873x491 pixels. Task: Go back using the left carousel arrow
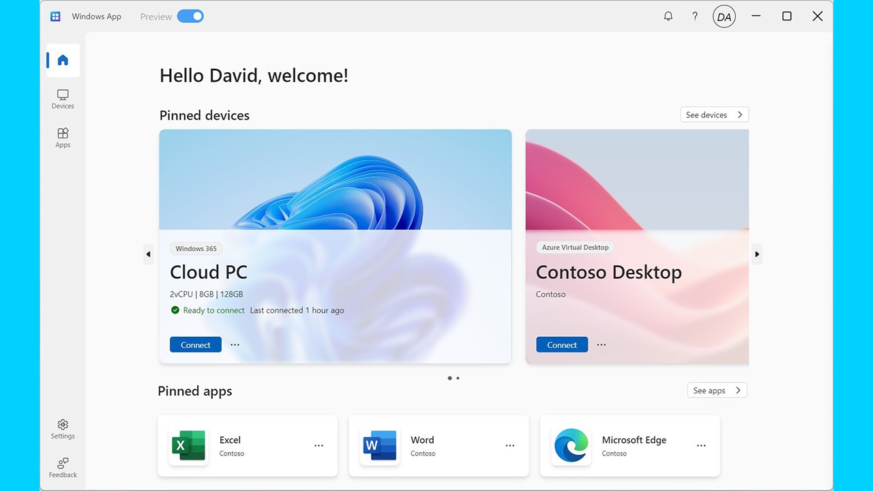[149, 254]
